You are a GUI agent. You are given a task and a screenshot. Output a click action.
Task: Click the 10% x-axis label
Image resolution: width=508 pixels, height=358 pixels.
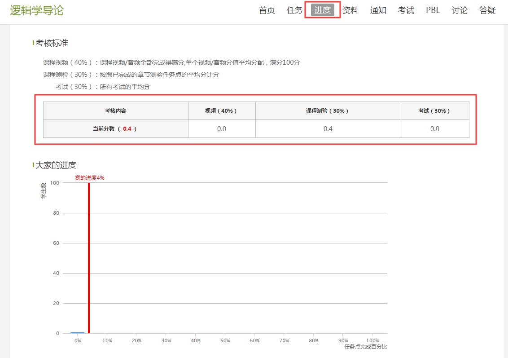(x=107, y=340)
